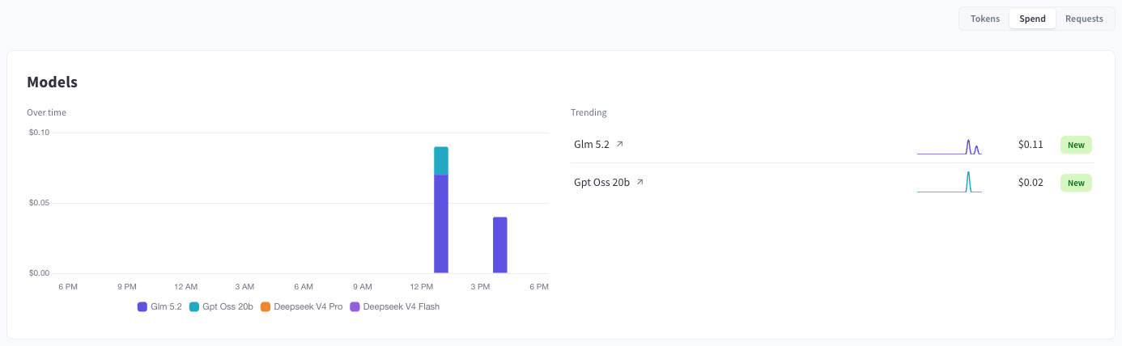
Task: Open Gpt Oss 20b external link arrow icon
Action: (640, 183)
